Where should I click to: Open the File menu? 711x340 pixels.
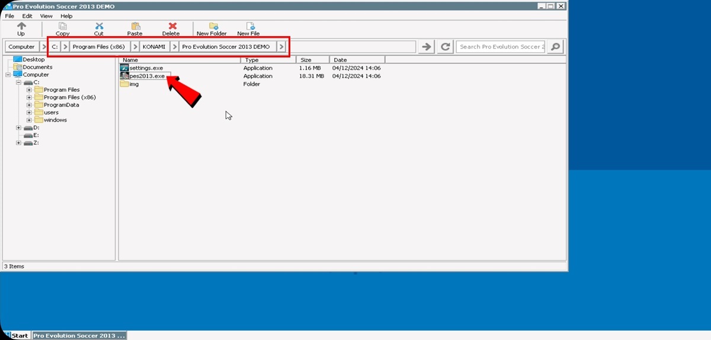[9, 16]
